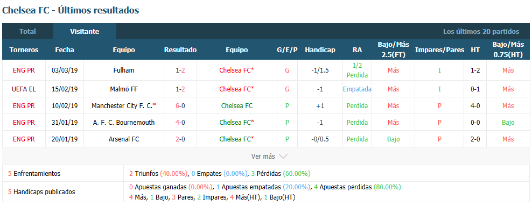The height and width of the screenshot is (206, 532).
Task: Click the UEFA EL tournament label
Action: [x=24, y=89]
